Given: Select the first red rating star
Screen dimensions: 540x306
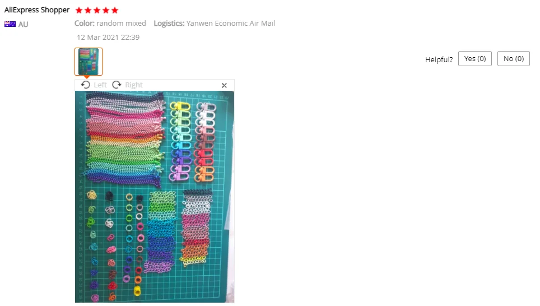Looking at the screenshot, I should click(x=79, y=10).
